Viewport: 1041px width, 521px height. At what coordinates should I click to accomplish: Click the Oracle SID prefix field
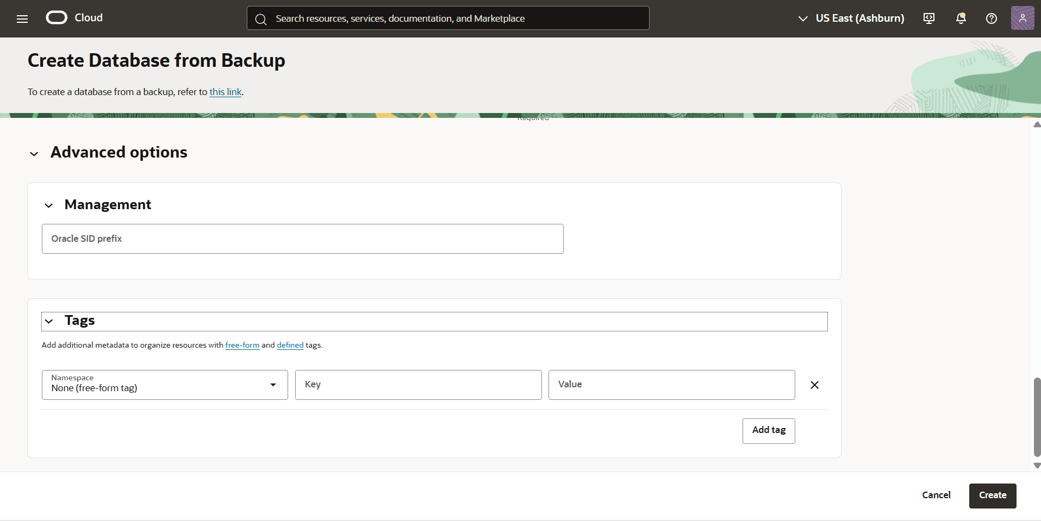[302, 238]
